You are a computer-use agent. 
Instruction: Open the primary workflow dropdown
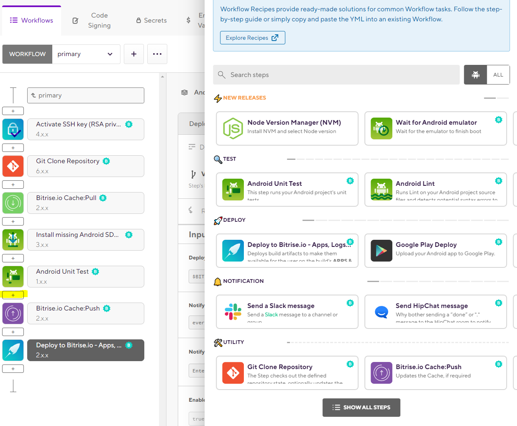pyautogui.click(x=86, y=54)
